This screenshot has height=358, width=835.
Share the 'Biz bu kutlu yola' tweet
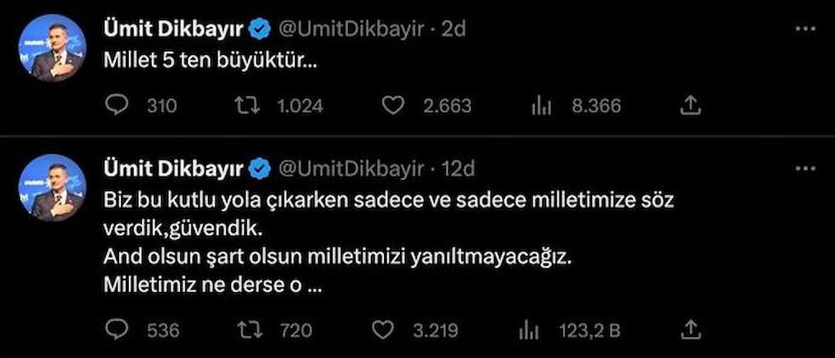click(x=690, y=329)
